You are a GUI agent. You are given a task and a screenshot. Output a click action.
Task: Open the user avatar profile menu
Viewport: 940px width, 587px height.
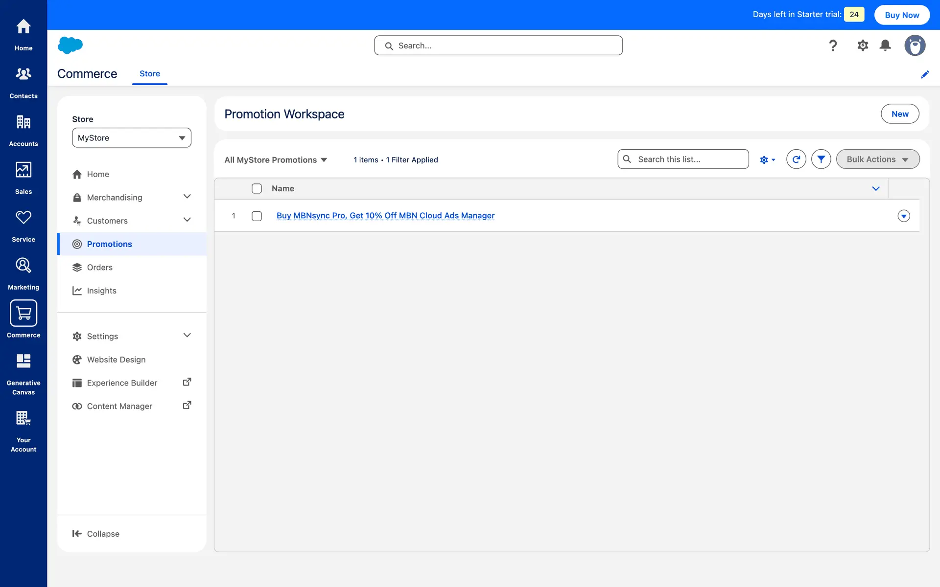click(915, 45)
